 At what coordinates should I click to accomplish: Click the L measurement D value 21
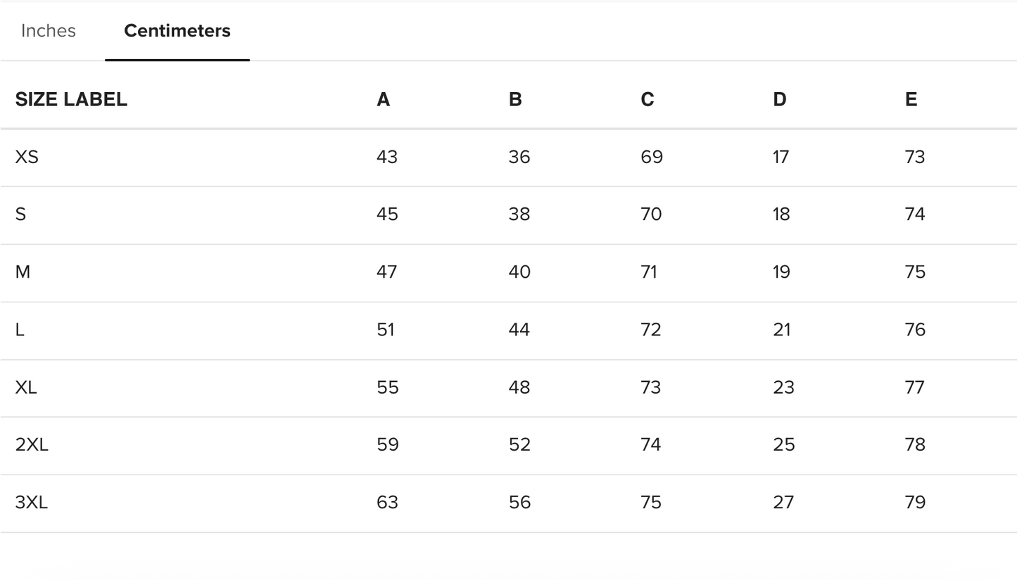coord(782,330)
